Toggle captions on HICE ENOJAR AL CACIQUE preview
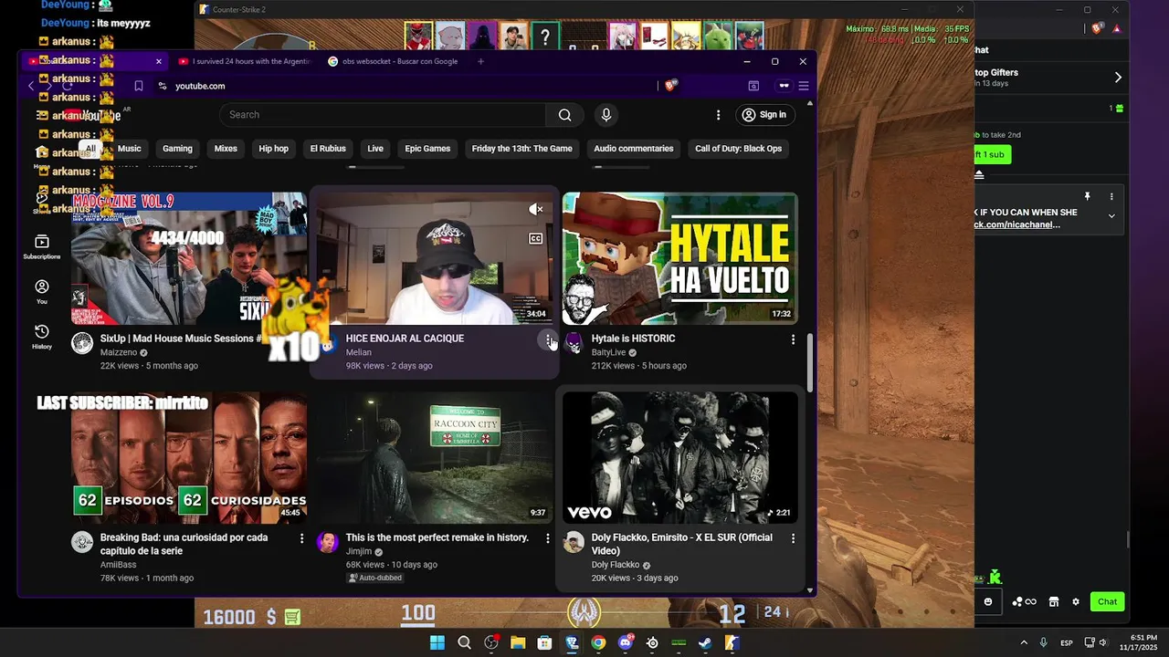Viewport: 1169px width, 657px height. [x=536, y=239]
